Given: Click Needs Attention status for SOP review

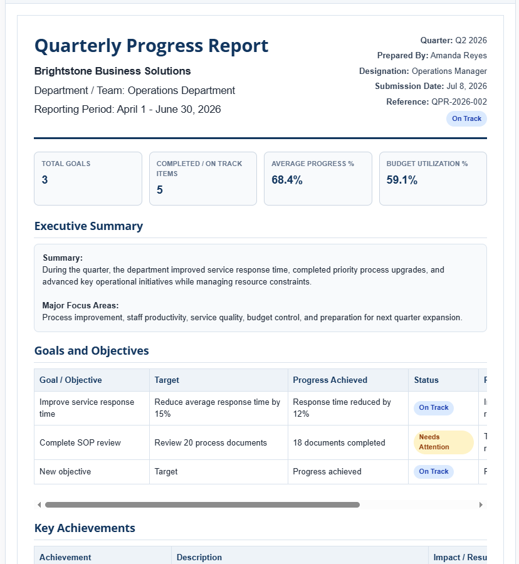Looking at the screenshot, I should coord(443,442).
